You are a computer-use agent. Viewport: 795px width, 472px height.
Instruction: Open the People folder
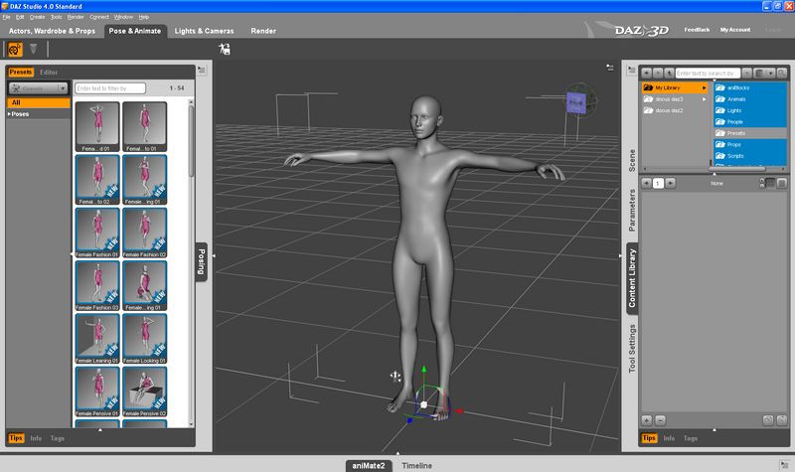(x=750, y=121)
